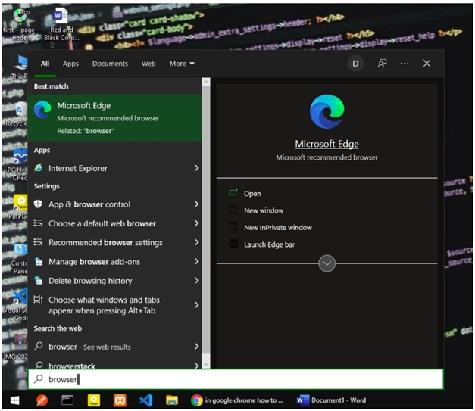Screen dimensions: 475x411
Task: Click the orange-red app icon in the taskbar
Action: point(42,400)
